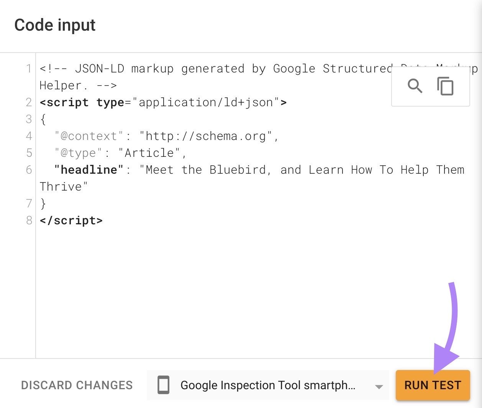Click the Code input heading

pos(54,25)
